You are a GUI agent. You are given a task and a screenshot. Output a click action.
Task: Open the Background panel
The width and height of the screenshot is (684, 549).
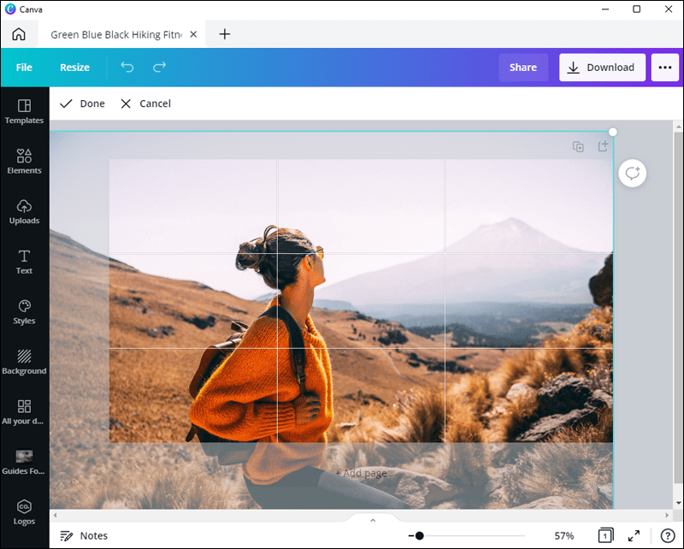coord(24,363)
